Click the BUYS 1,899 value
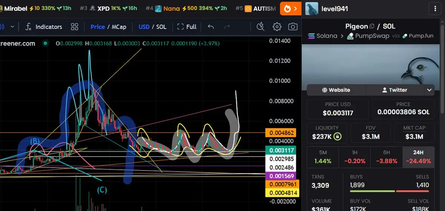The width and height of the screenshot is (445, 211). pyautogui.click(x=357, y=185)
